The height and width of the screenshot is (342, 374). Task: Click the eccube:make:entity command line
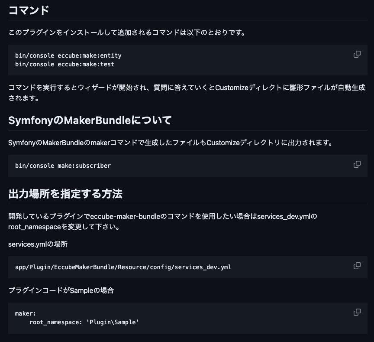(68, 55)
